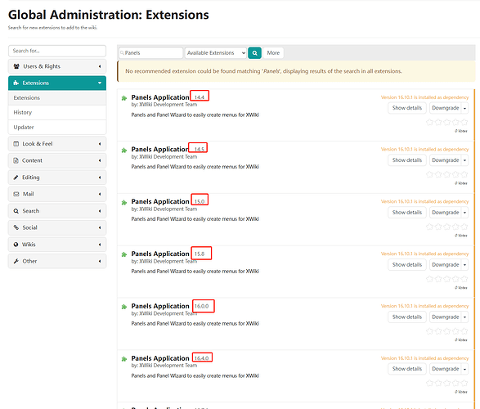Click the teal magnifier search button
This screenshot has height=409, width=480.
[x=254, y=52]
